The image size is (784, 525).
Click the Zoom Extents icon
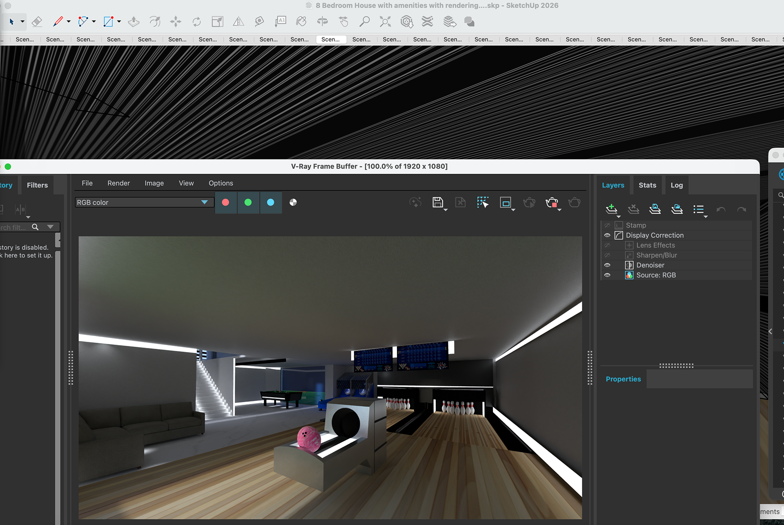click(385, 22)
